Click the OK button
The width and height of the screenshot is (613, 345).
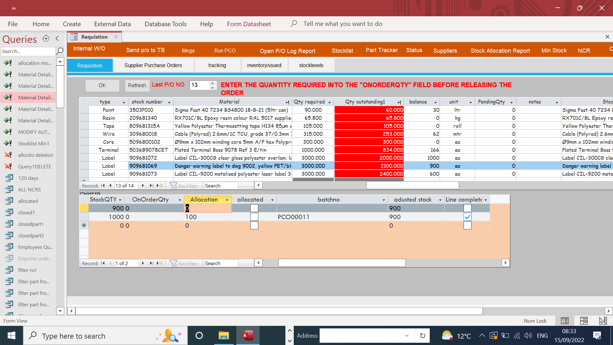[x=102, y=85]
